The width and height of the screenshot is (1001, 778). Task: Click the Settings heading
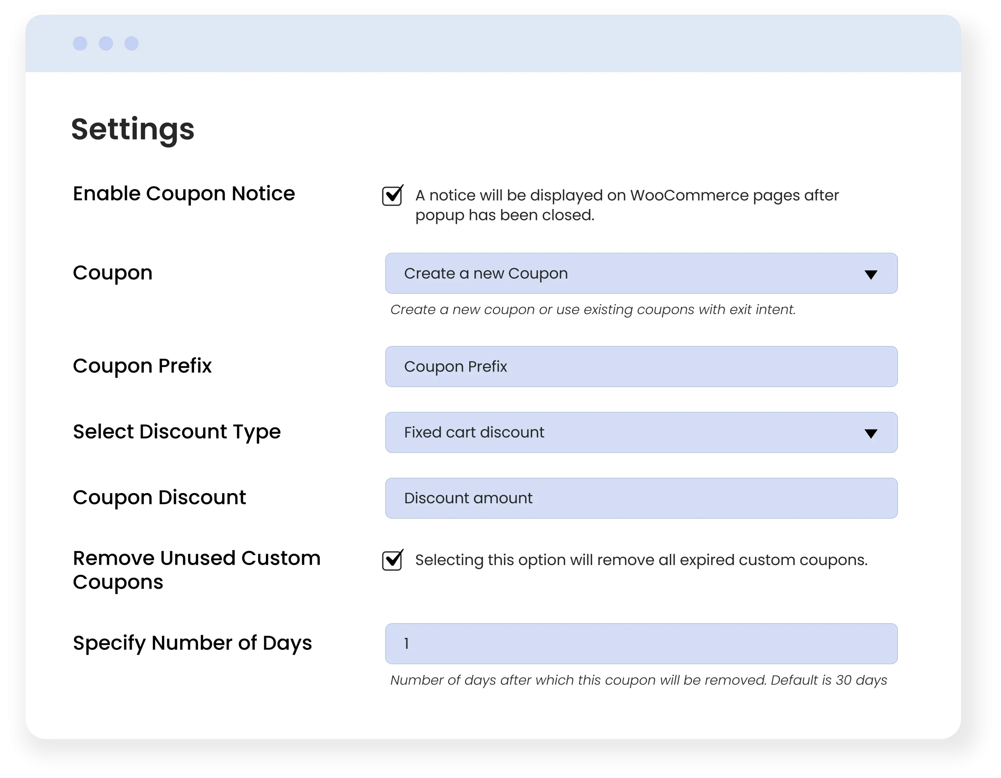click(133, 129)
